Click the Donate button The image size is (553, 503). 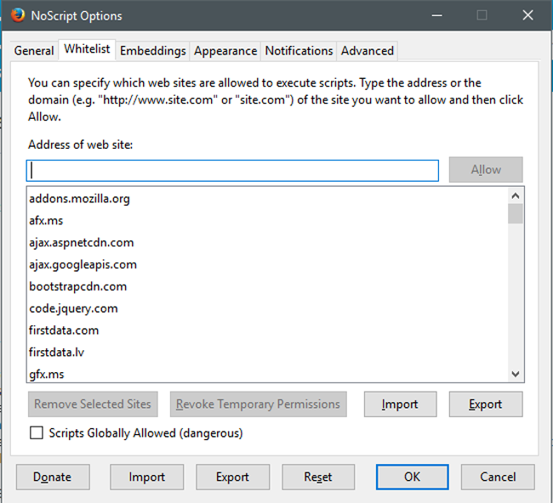(53, 477)
